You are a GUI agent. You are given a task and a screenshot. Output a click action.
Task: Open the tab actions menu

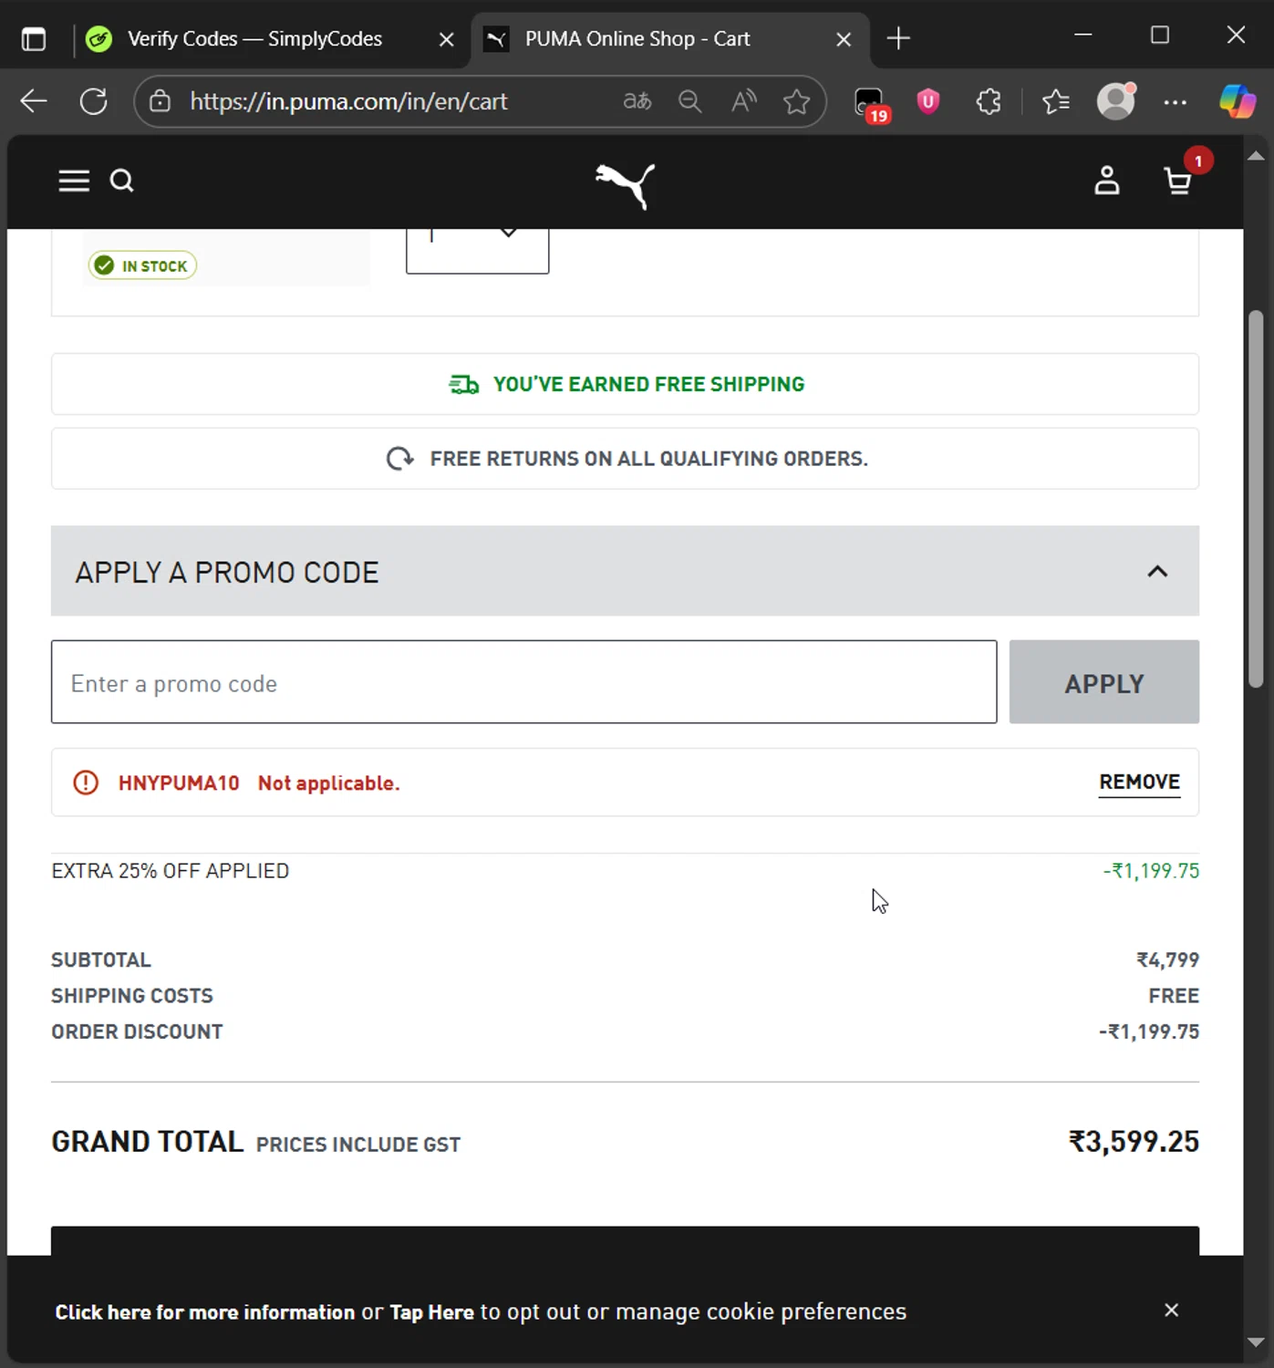[34, 39]
